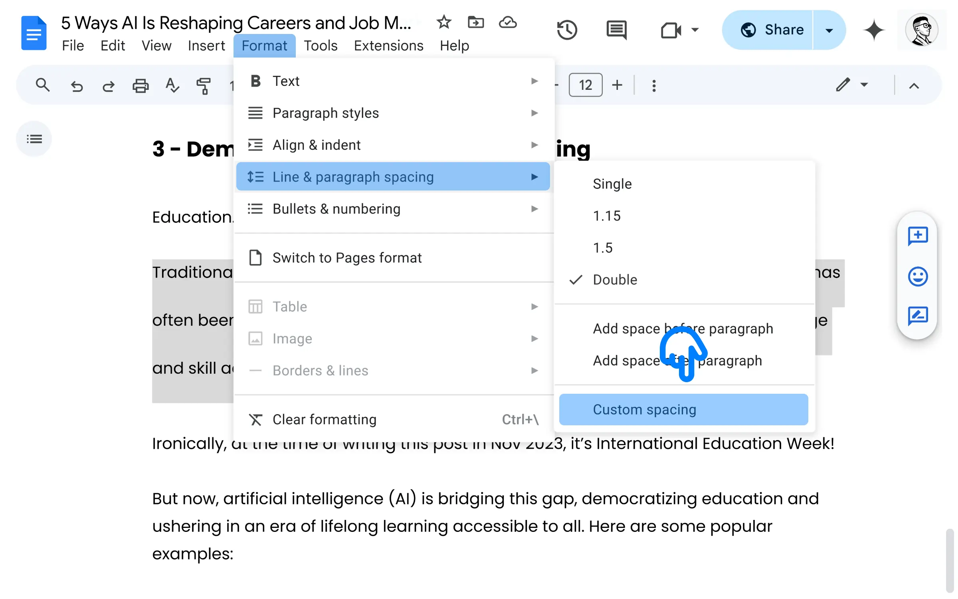
Task: Open the Help menu
Action: [454, 46]
